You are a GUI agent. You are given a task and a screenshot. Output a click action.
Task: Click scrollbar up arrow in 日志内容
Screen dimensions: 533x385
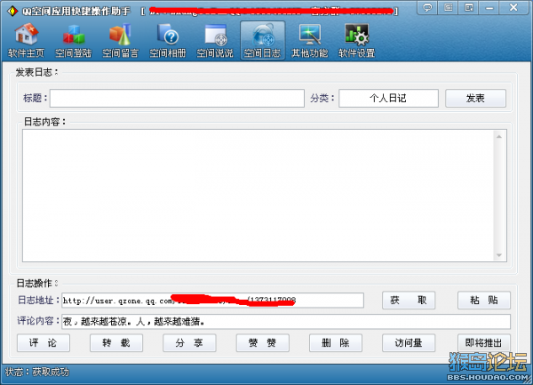499,136
